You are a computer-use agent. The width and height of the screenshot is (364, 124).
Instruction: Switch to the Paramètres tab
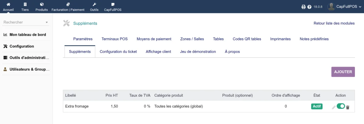pos(83,39)
